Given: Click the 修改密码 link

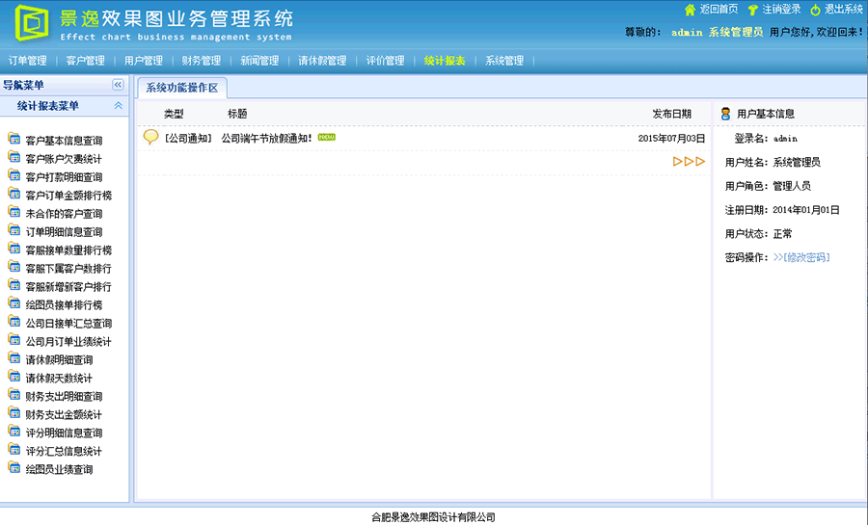Looking at the screenshot, I should 801,258.
